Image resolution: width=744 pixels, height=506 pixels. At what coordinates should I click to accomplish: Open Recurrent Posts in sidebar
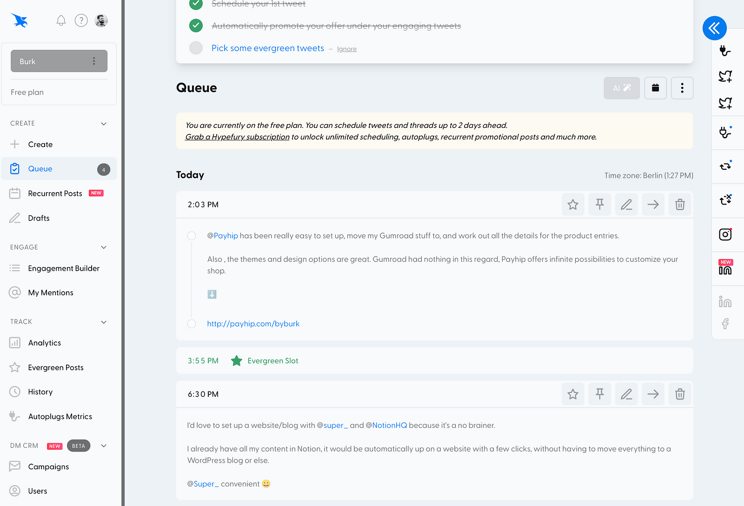pos(55,193)
